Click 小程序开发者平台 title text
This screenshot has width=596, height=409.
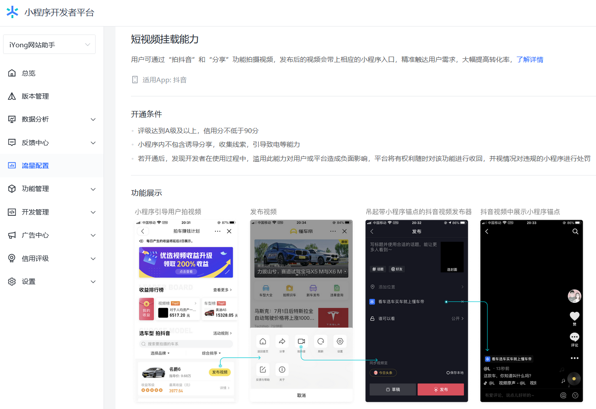pos(59,12)
